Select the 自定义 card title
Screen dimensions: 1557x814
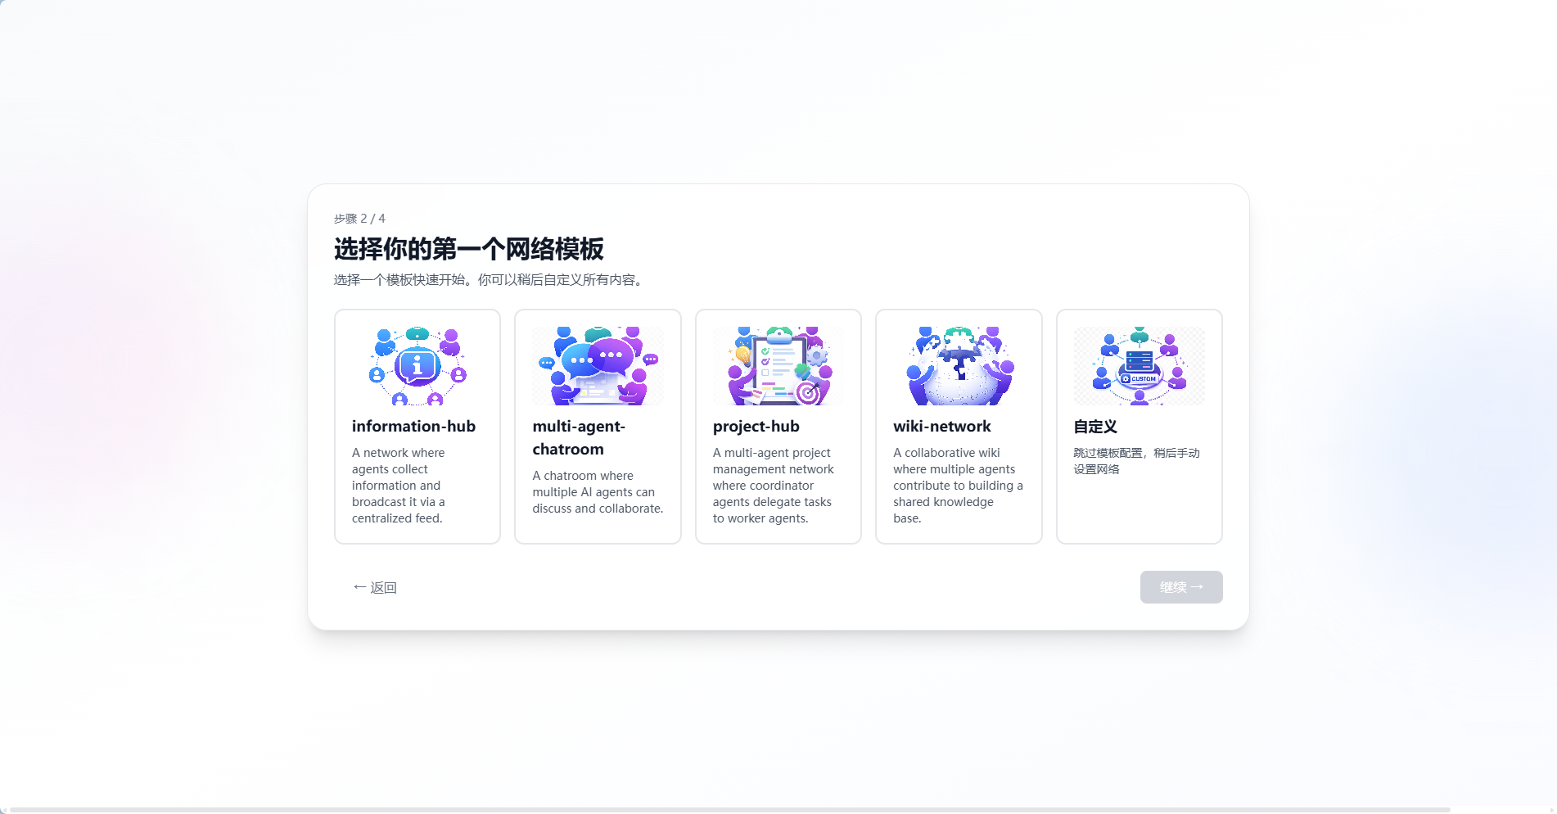tap(1095, 427)
